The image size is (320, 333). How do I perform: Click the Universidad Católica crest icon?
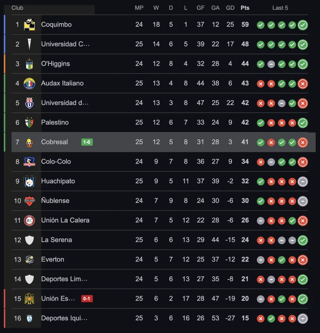tap(29, 44)
